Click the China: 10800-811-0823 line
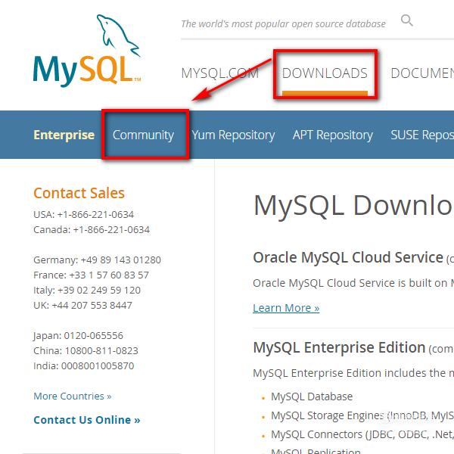Image resolution: width=454 pixels, height=454 pixels. click(86, 350)
